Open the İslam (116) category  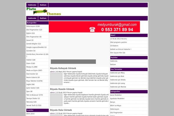tap(31, 64)
